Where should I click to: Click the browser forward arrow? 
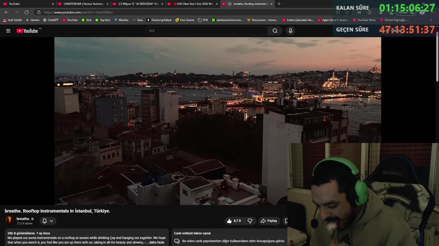tap(16, 12)
